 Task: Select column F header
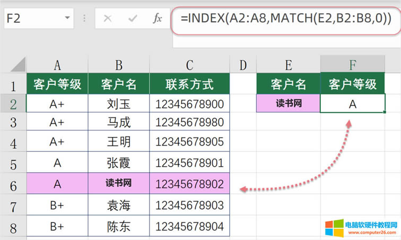pos(353,65)
